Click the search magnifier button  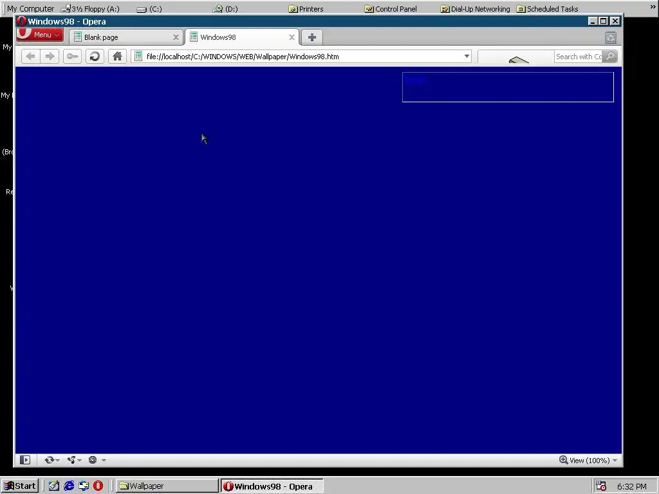pos(610,57)
